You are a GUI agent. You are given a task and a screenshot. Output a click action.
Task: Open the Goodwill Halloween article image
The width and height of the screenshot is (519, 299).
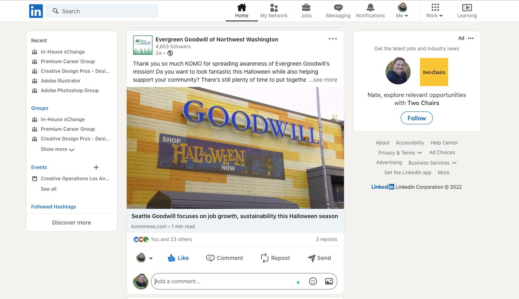(x=235, y=148)
